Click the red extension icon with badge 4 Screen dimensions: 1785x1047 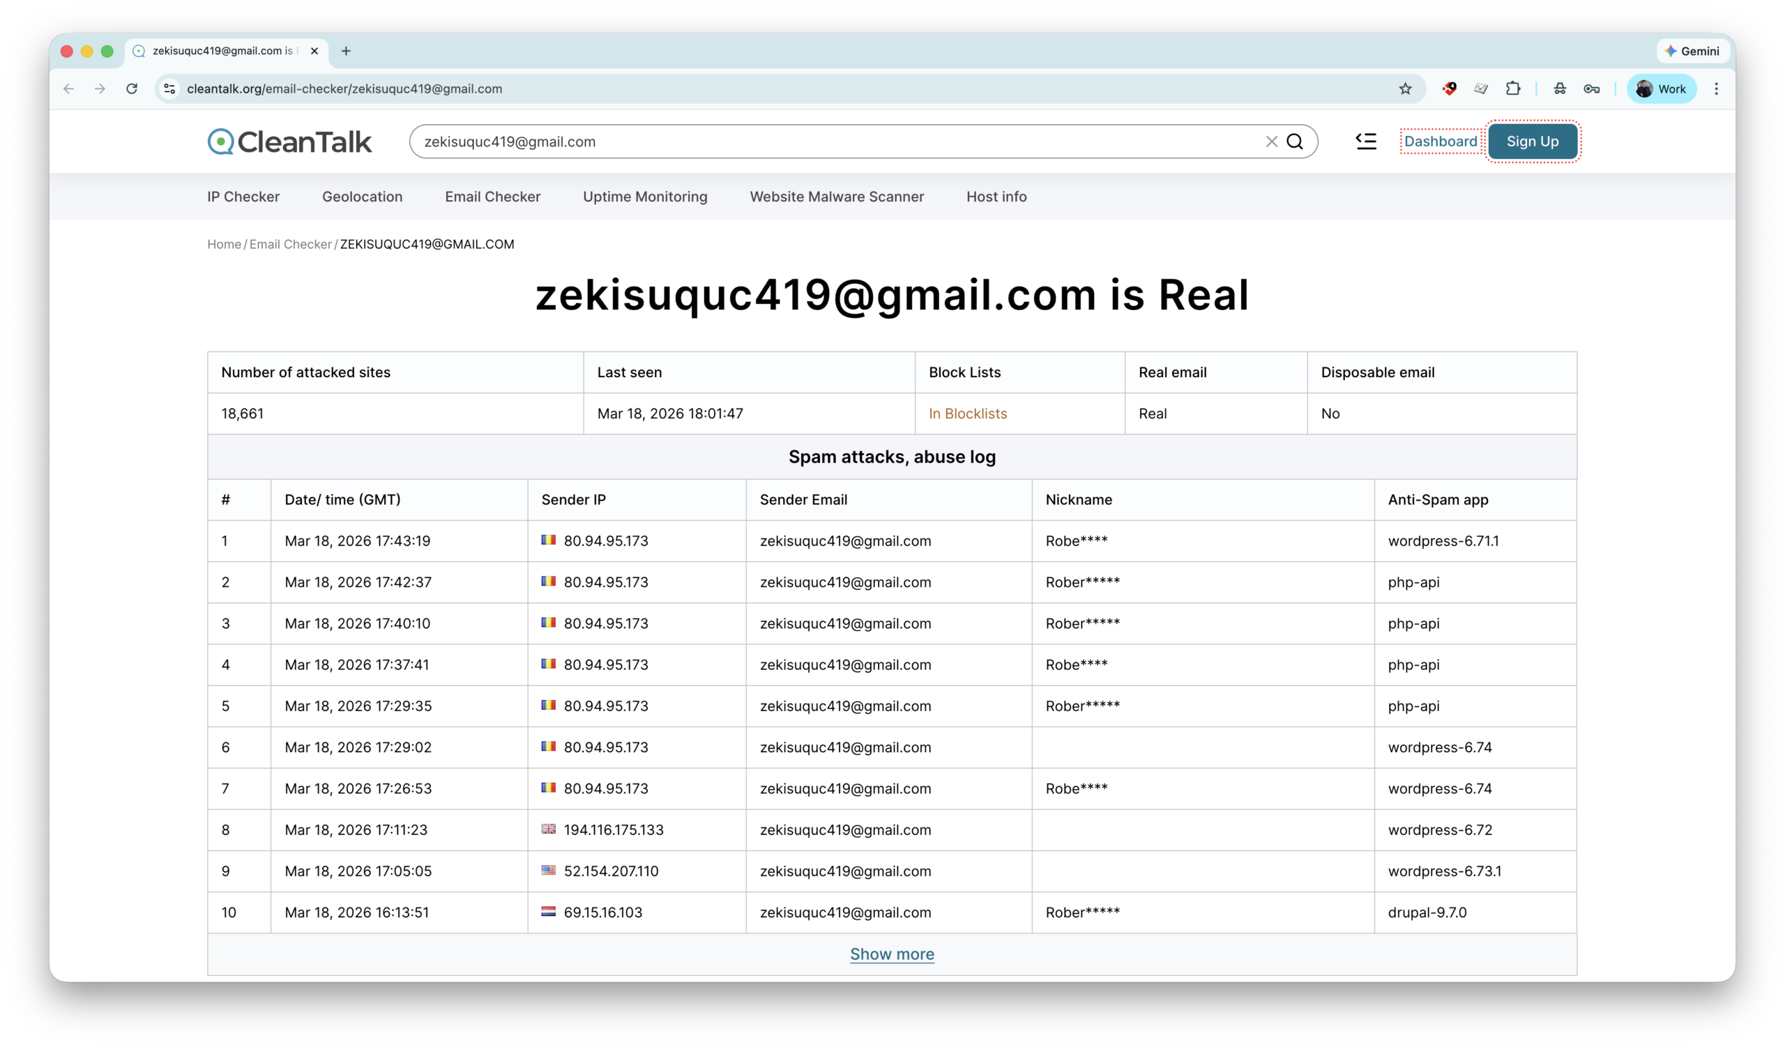[1448, 89]
